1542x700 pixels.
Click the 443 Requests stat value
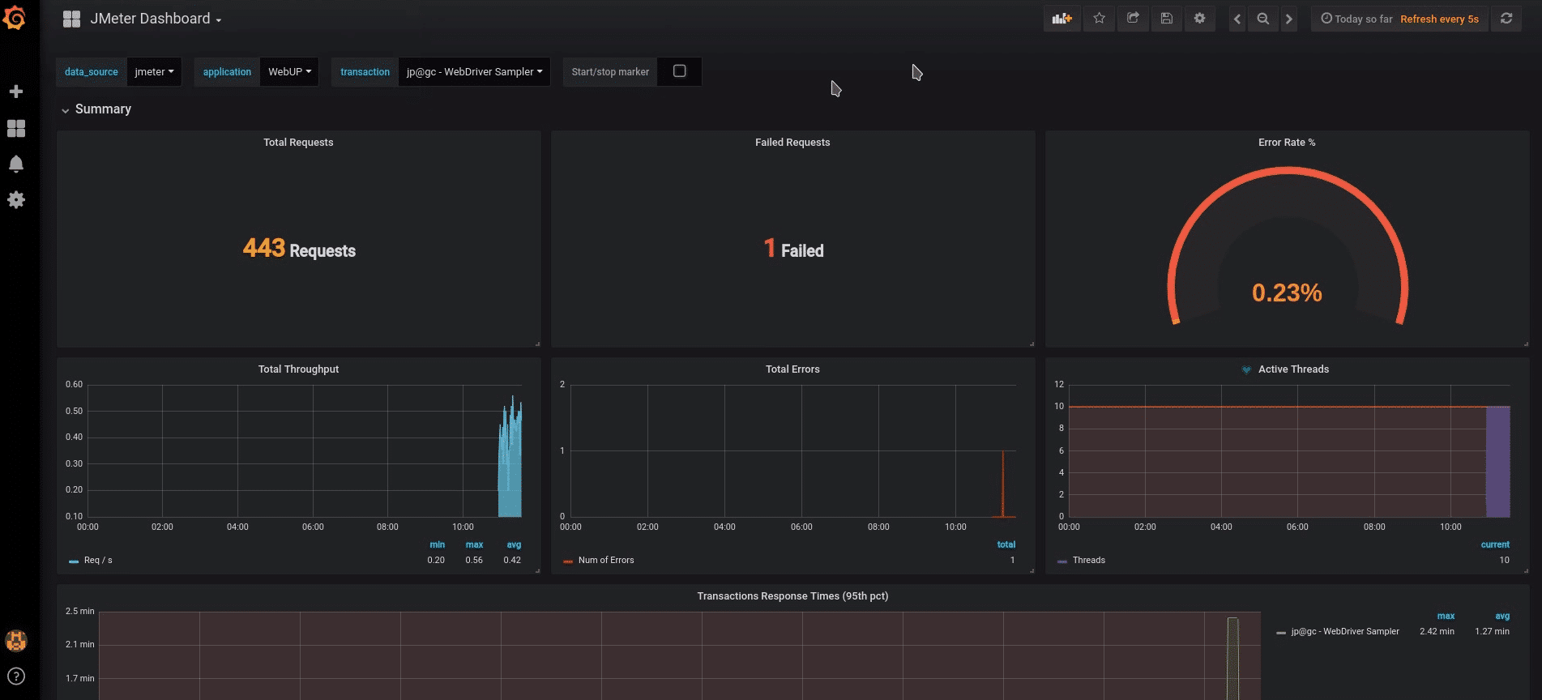(299, 249)
